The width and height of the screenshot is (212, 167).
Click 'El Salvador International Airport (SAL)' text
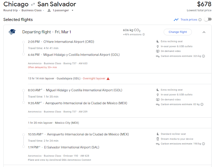(72, 147)
